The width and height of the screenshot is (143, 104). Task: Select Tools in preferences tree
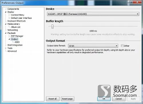pos(10,48)
